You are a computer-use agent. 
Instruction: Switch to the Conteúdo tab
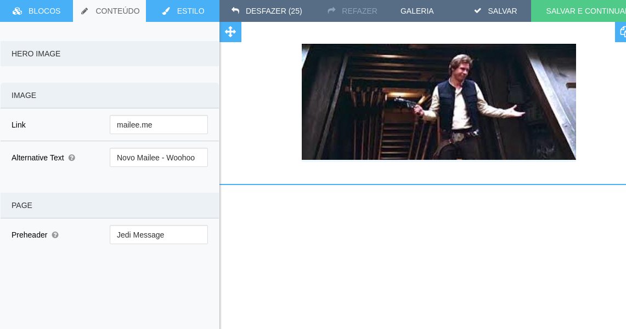(109, 11)
